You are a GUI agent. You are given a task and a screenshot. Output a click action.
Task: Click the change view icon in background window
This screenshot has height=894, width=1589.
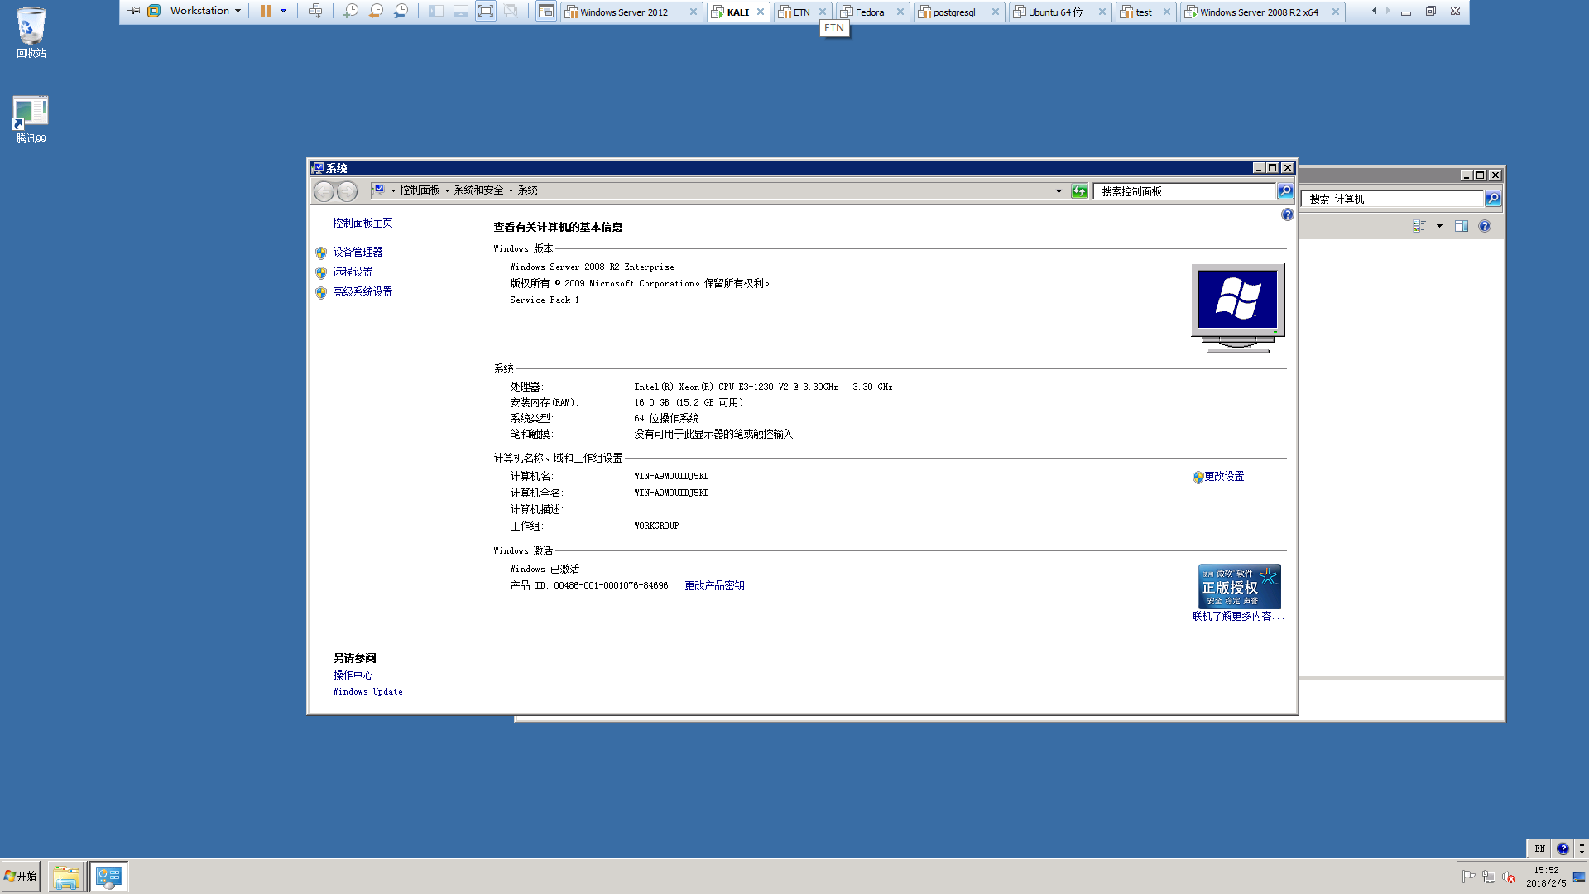pyautogui.click(x=1420, y=226)
